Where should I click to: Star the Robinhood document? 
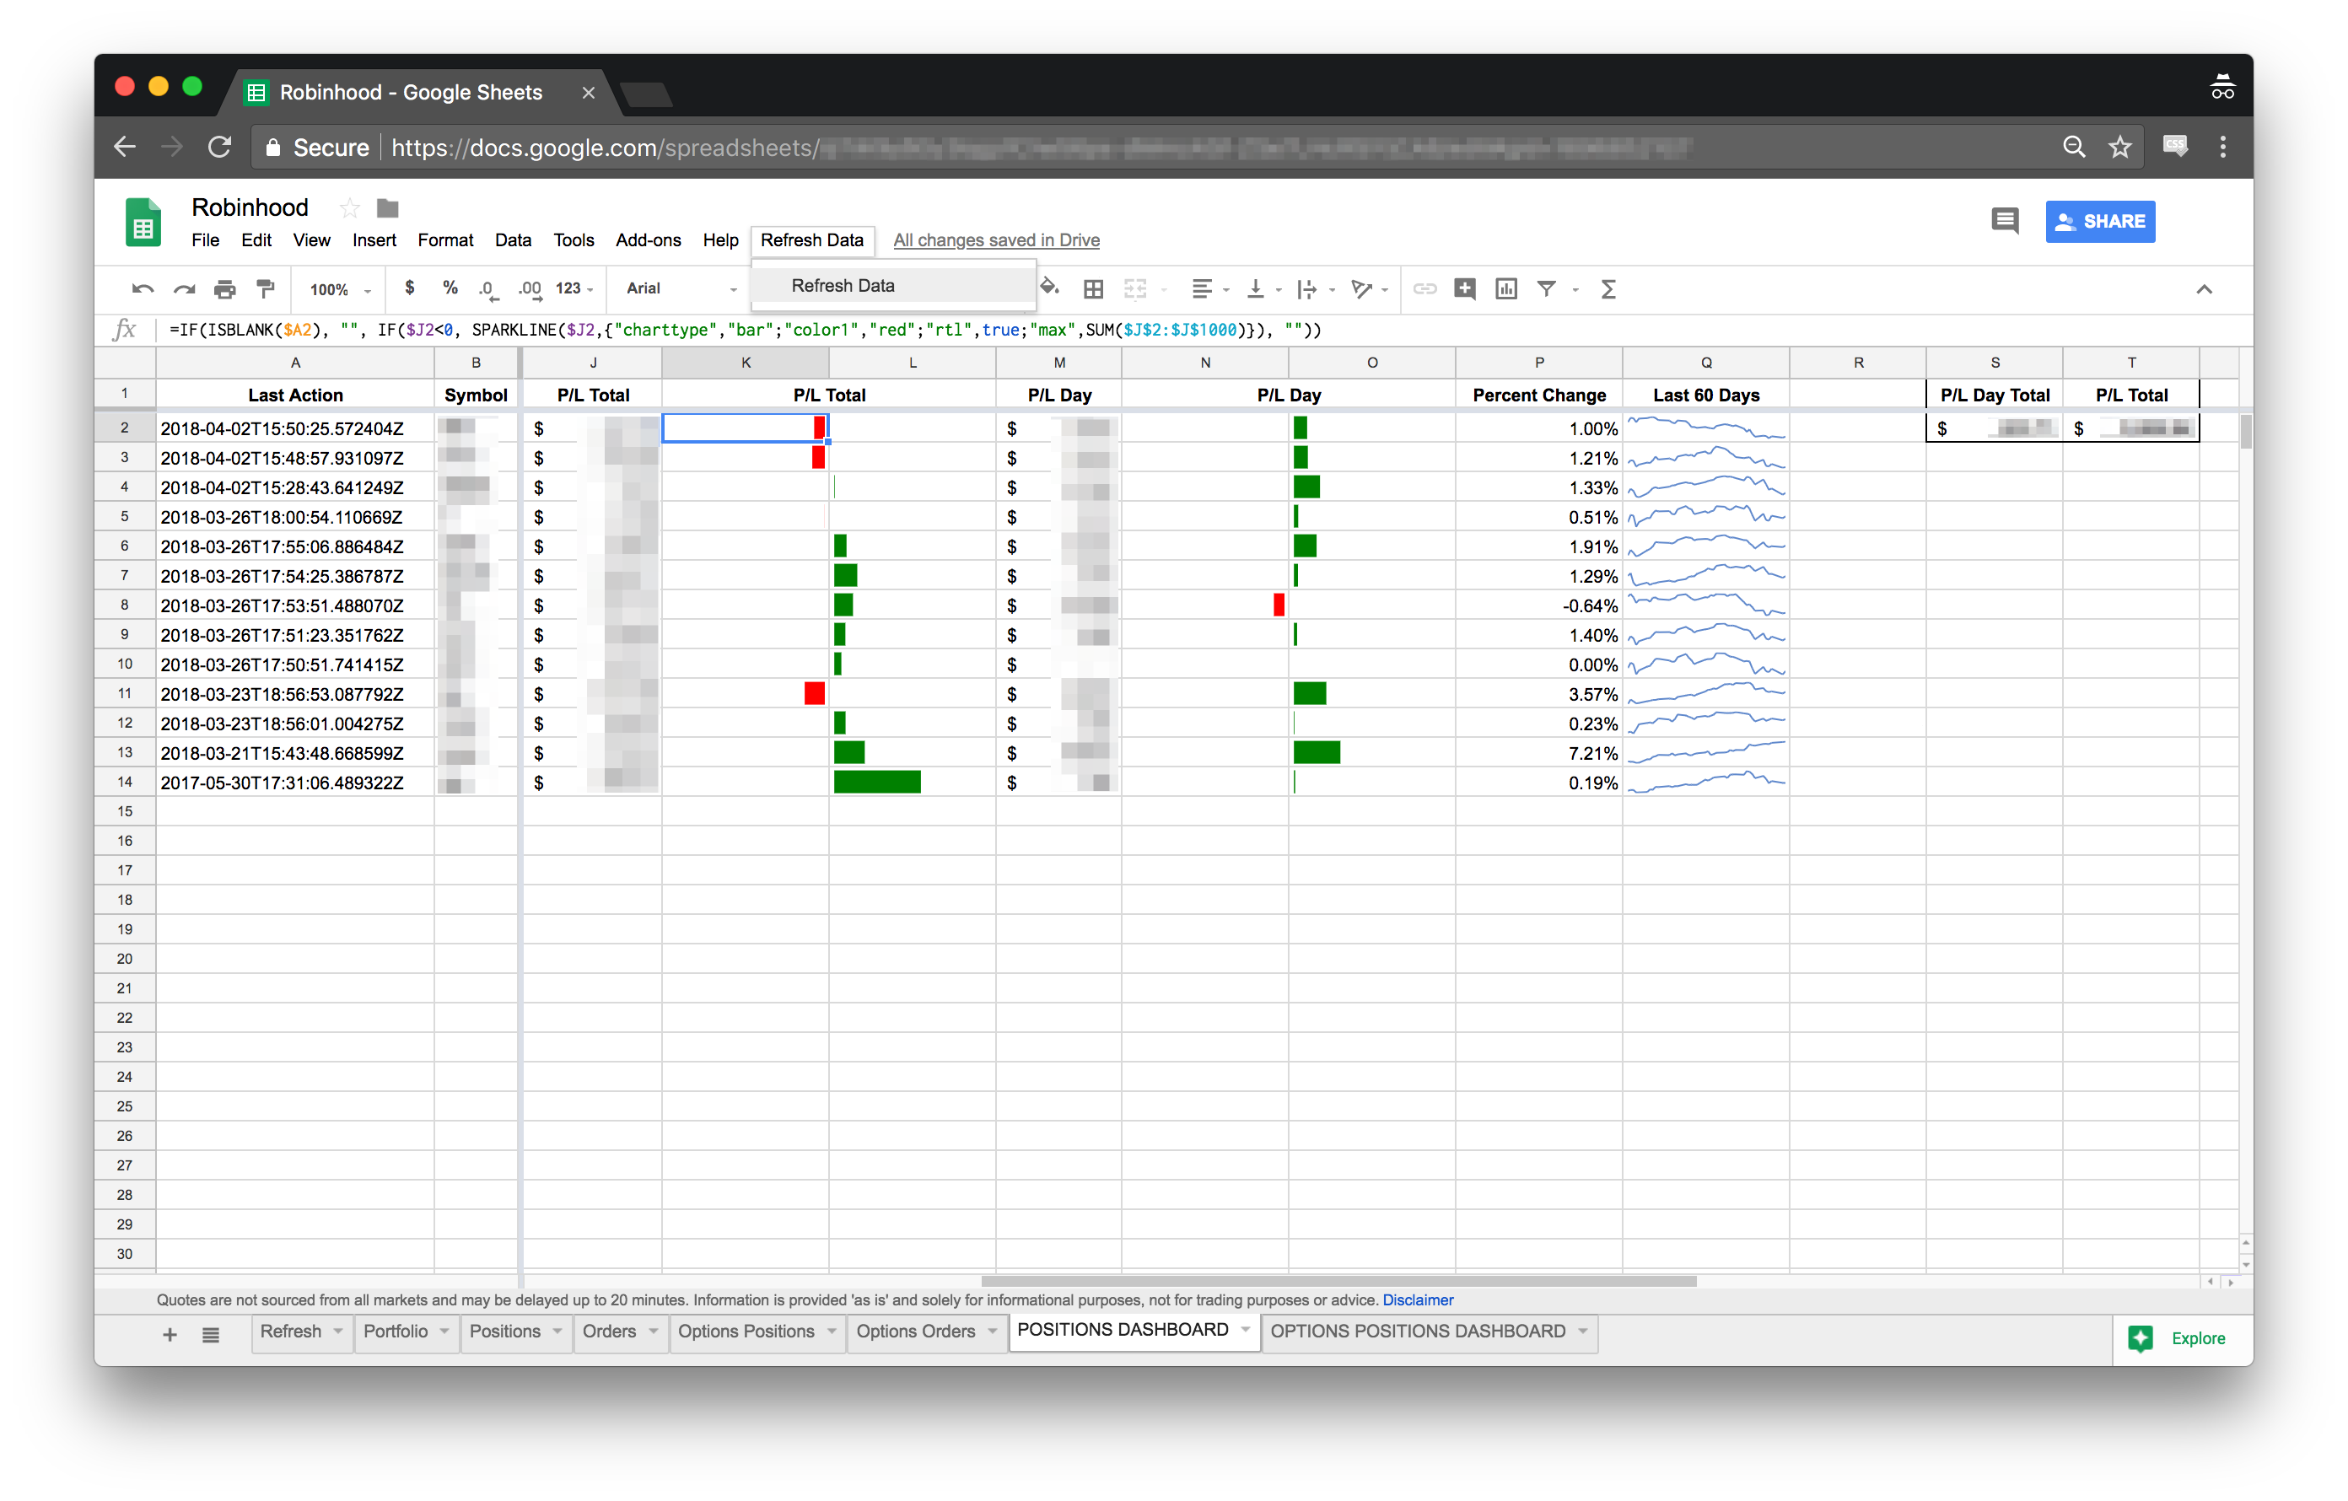[349, 207]
